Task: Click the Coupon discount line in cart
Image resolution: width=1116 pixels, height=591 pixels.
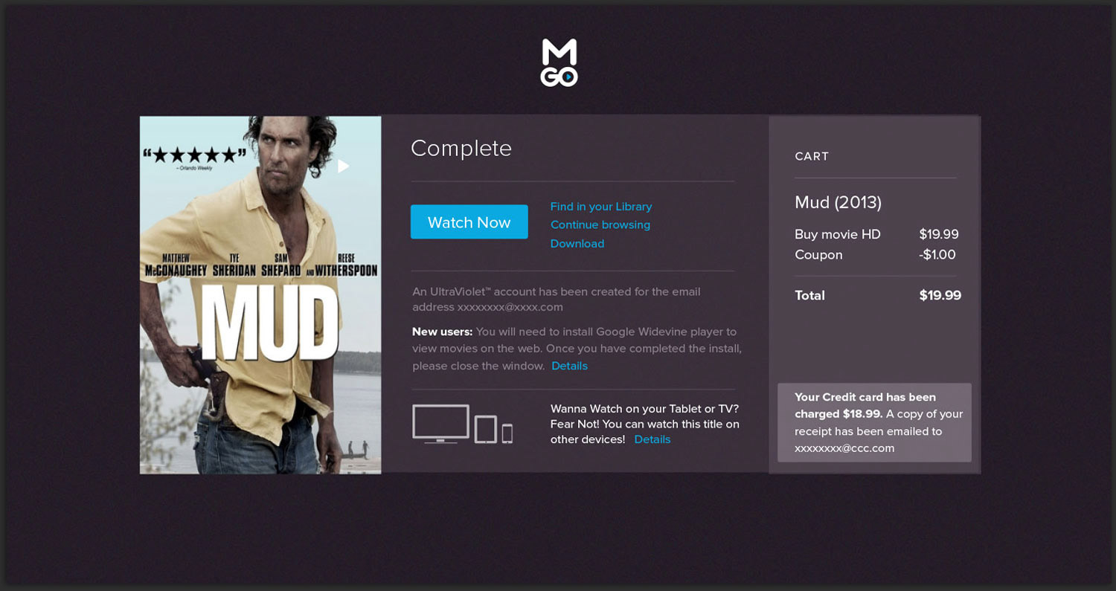Action: 818,254
